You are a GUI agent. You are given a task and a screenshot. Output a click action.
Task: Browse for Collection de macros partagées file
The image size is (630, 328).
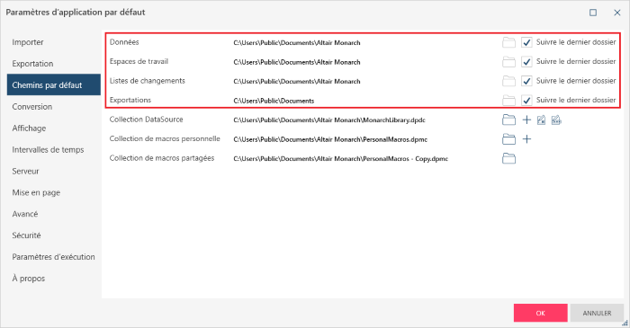508,158
